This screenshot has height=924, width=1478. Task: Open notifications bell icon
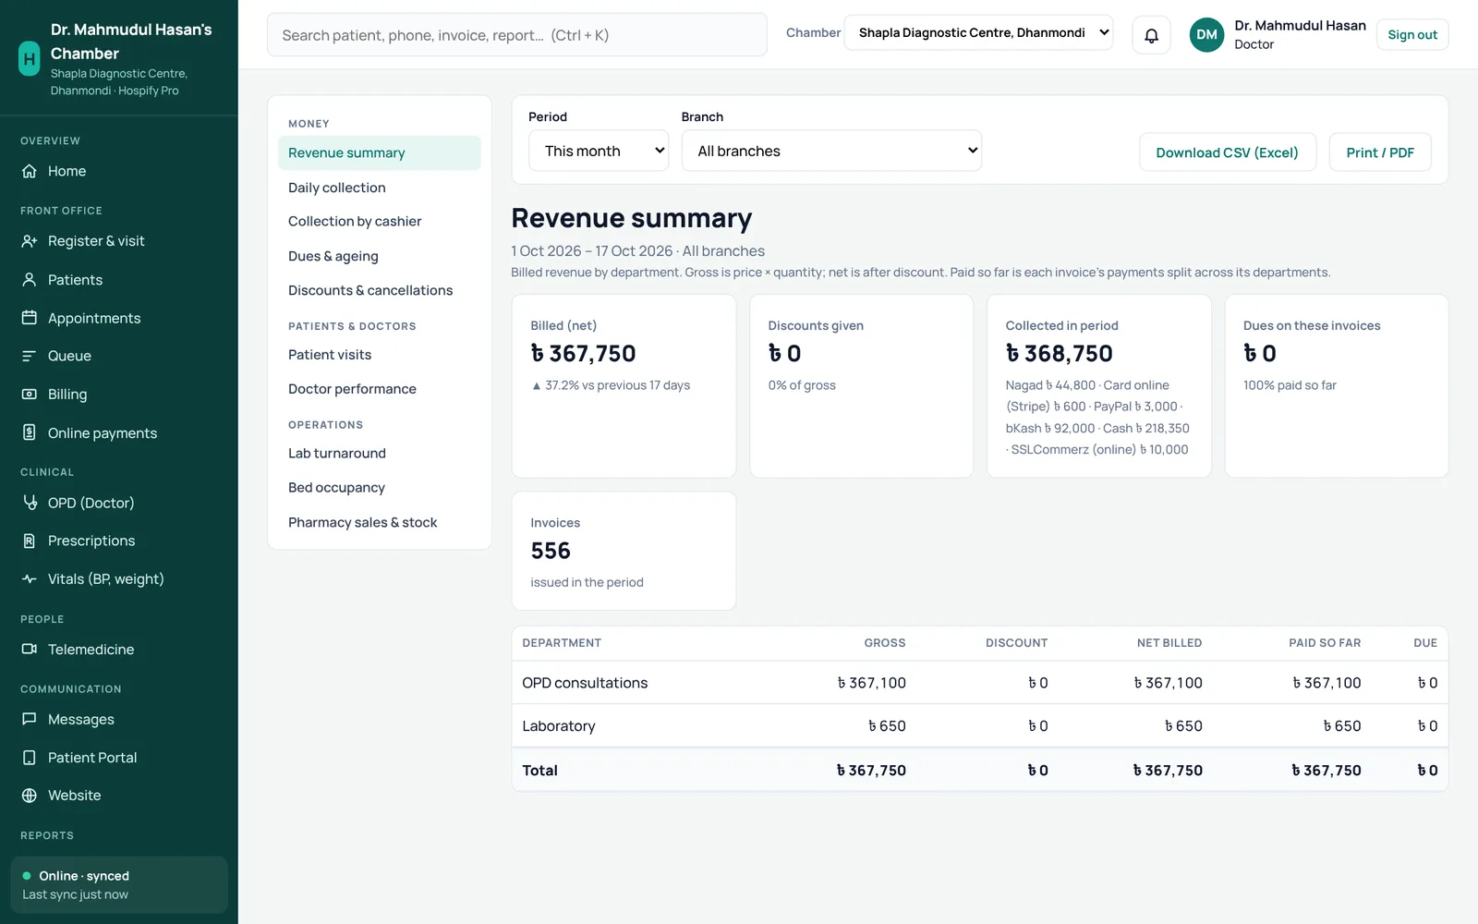pos(1152,35)
